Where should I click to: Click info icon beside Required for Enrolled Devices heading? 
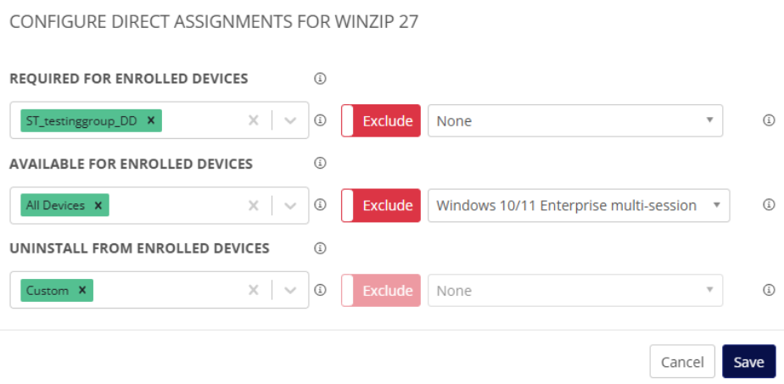320,79
